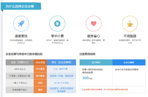Click the orange 中介费用 cell
The image size is (148, 97).
40,69
